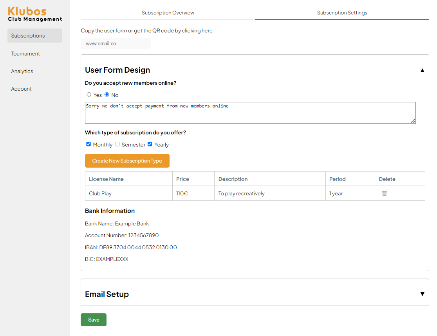Open the Subscription Settings tab
437x336 pixels.
tap(342, 13)
